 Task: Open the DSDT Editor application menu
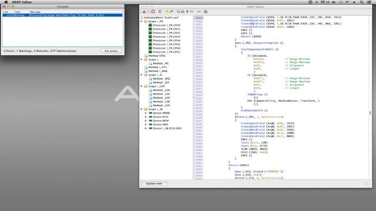(22, 2)
